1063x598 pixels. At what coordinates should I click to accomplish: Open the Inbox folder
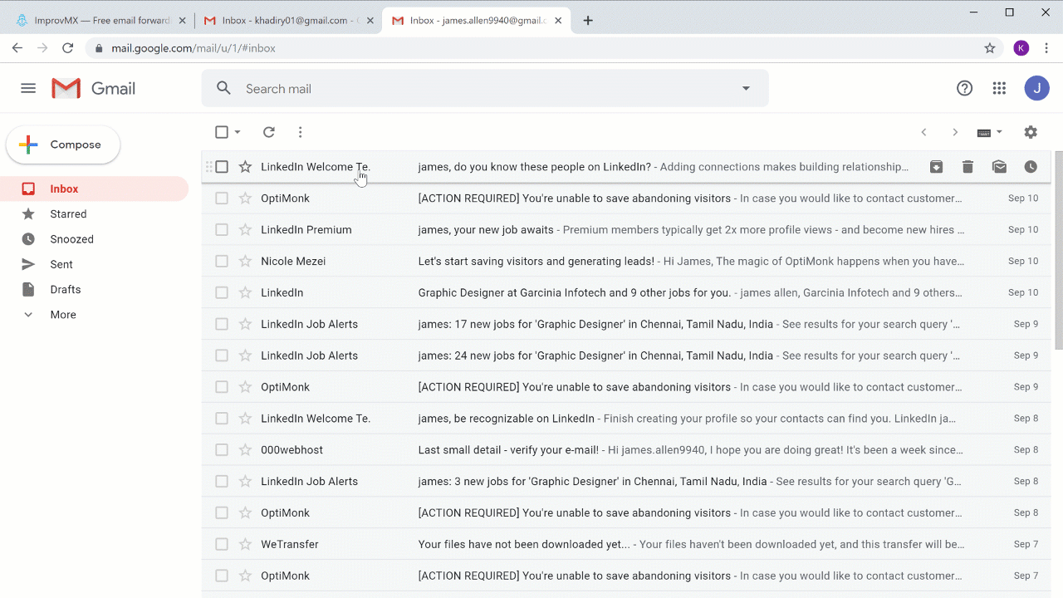click(94, 189)
